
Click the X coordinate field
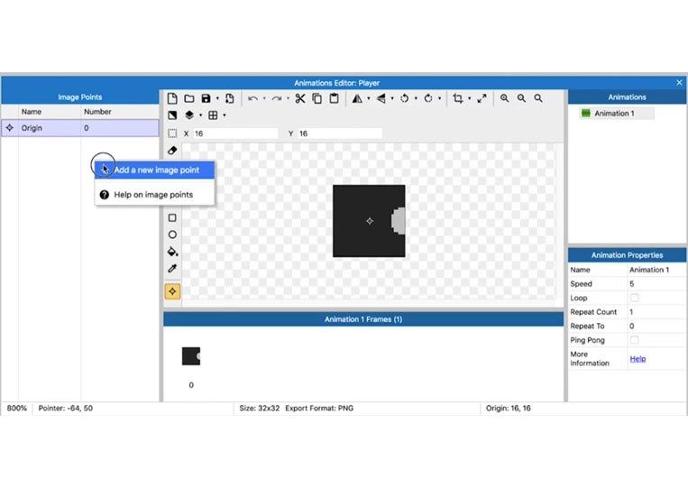[235, 134]
